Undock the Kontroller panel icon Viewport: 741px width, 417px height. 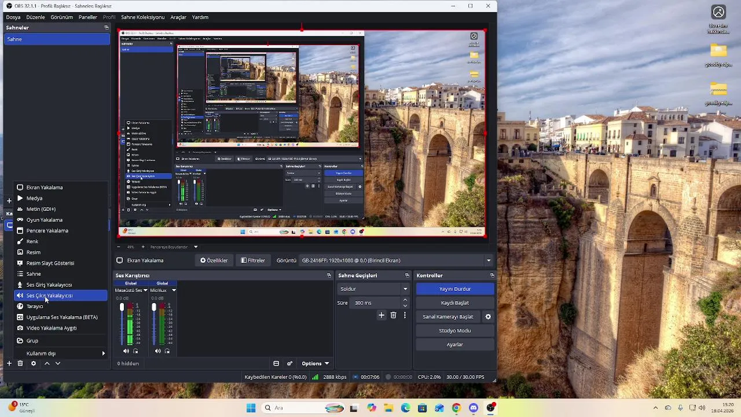(x=492, y=276)
